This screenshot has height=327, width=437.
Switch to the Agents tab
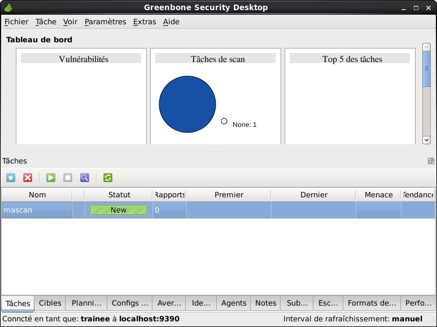pos(234,303)
